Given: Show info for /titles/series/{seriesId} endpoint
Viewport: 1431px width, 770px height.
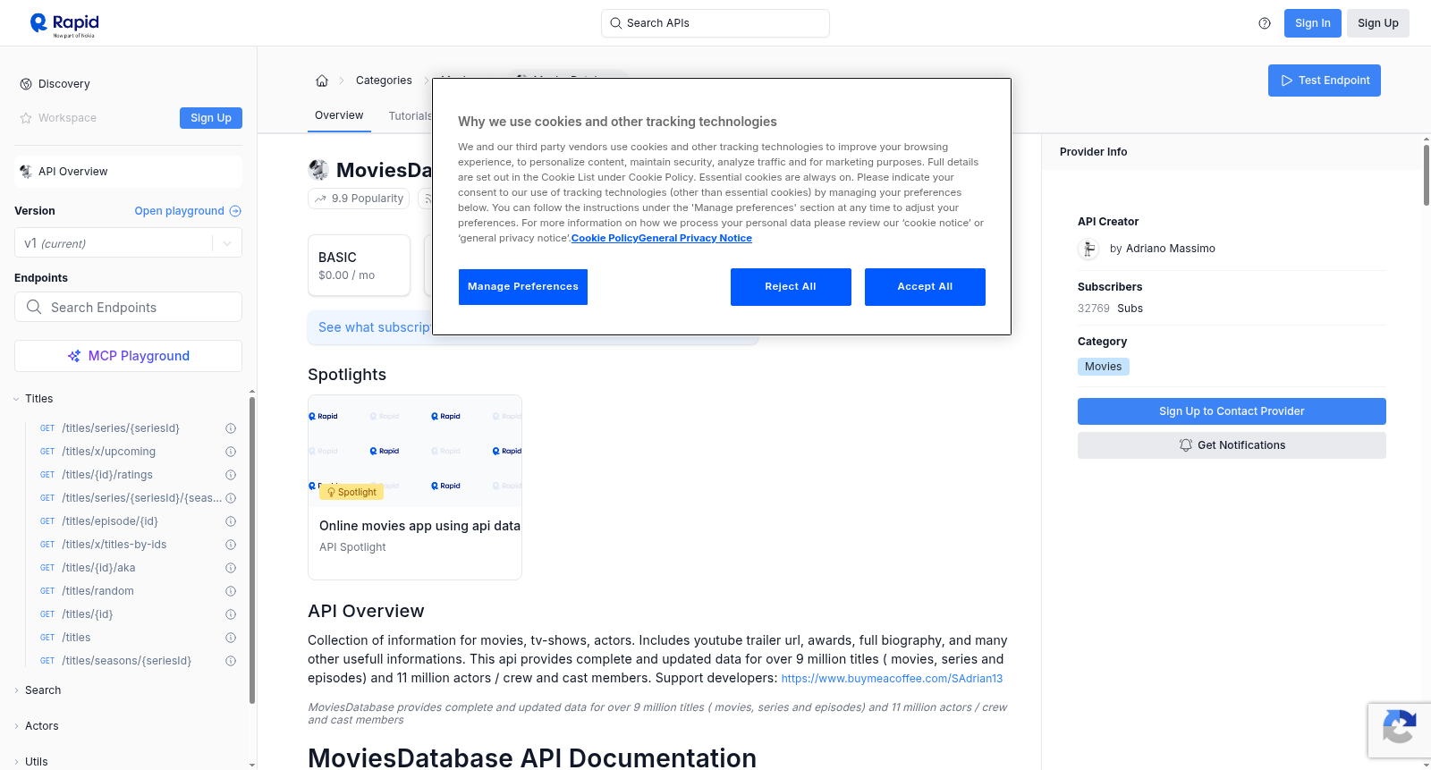Looking at the screenshot, I should point(231,428).
